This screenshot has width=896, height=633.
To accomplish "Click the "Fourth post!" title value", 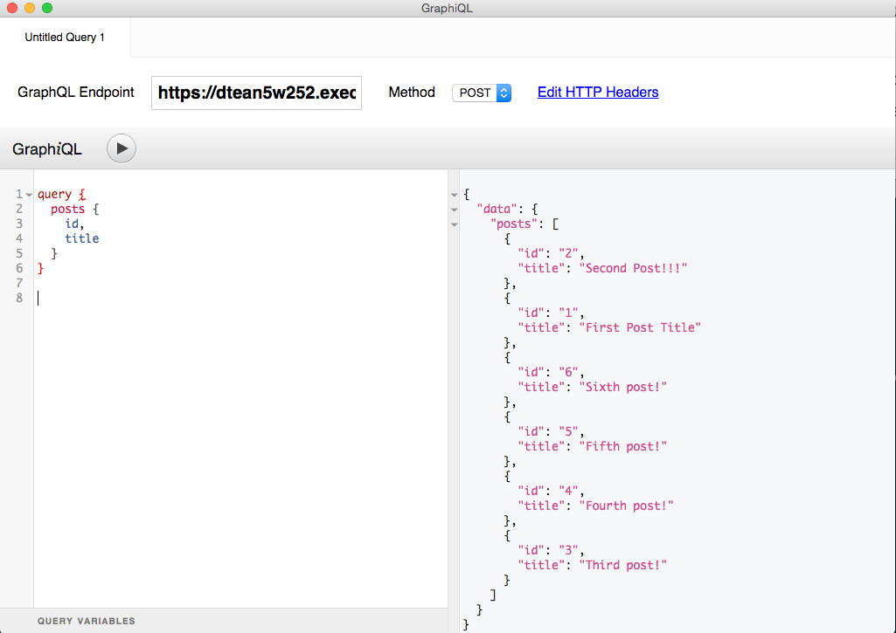I will point(626,506).
